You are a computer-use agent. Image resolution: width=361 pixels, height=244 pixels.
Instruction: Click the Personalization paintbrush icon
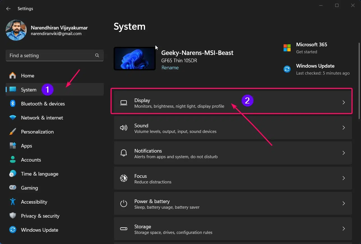pos(13,132)
